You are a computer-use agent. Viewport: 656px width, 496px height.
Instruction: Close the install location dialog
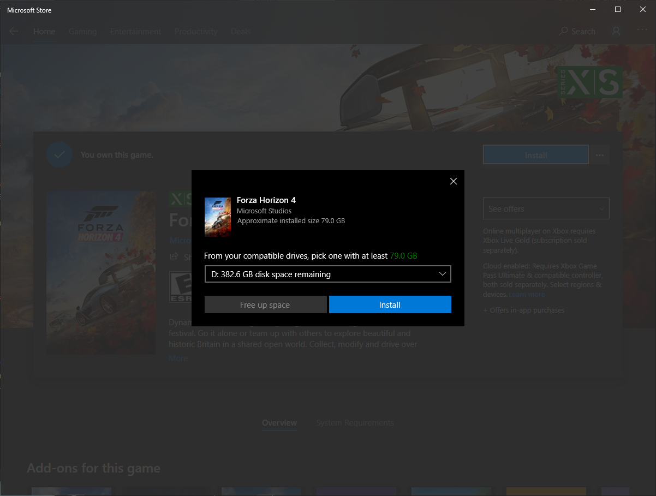click(x=453, y=181)
